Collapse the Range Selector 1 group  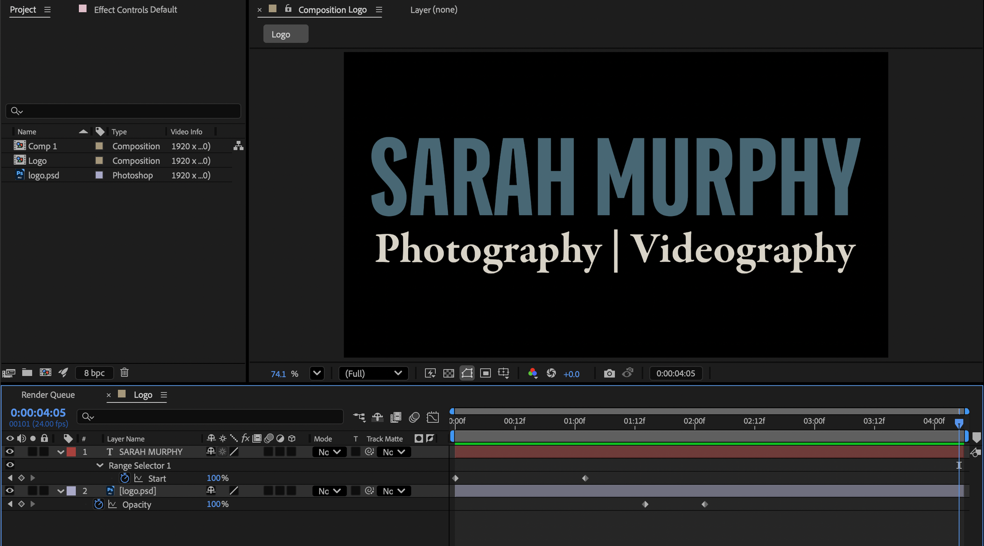pyautogui.click(x=100, y=465)
